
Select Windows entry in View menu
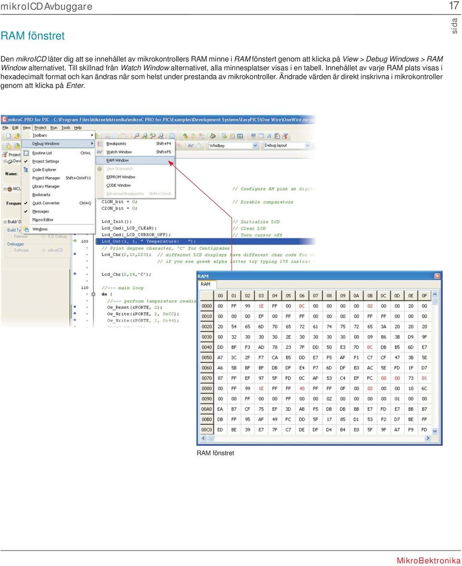[58, 229]
